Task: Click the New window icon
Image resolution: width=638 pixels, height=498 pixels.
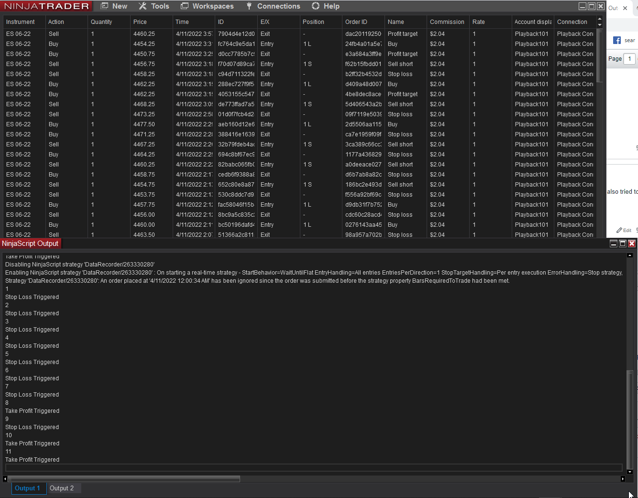Action: (x=104, y=6)
